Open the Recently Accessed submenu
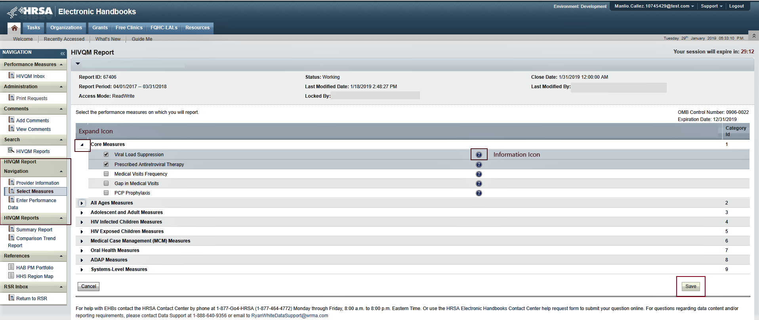The image size is (759, 320). [64, 39]
